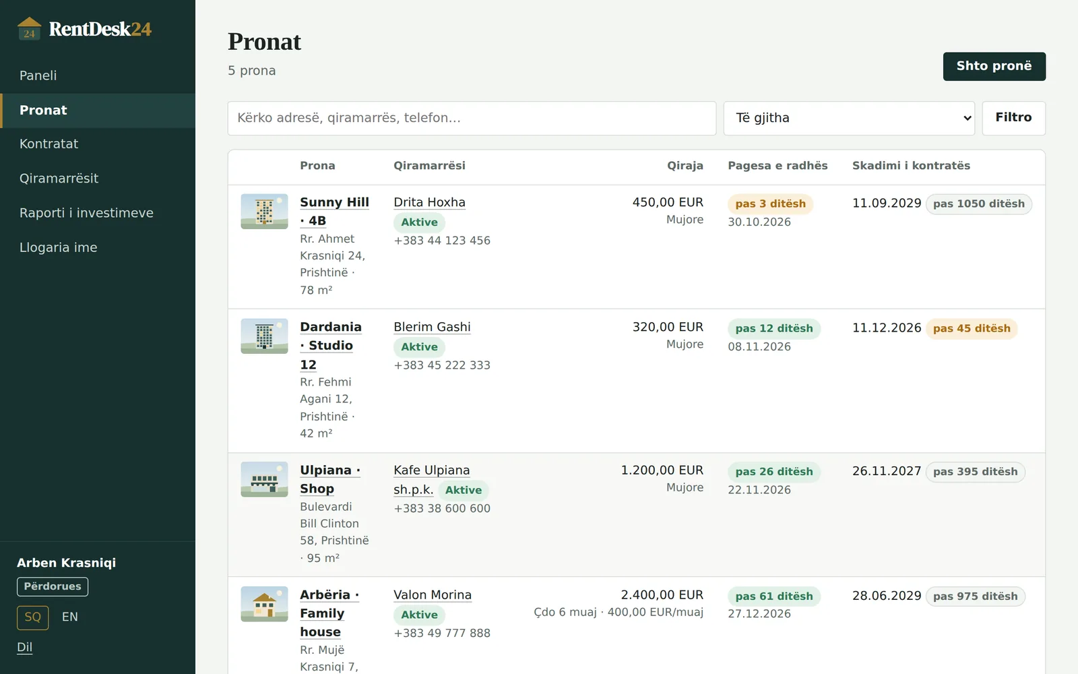The image size is (1078, 674).
Task: Click the 'pas 45 ditësh' contract badge
Action: coord(972,329)
